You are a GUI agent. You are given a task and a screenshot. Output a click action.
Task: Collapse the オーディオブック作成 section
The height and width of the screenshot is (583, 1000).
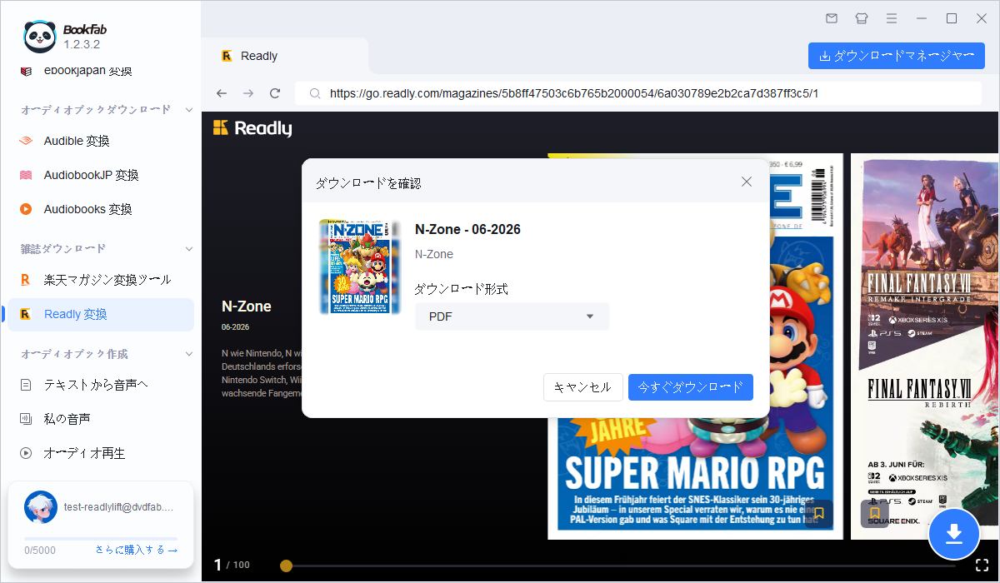[x=189, y=354]
